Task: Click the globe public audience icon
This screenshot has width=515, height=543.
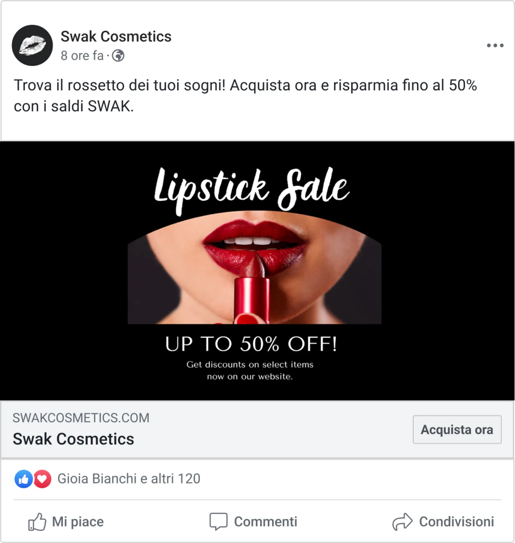Action: 118,56
